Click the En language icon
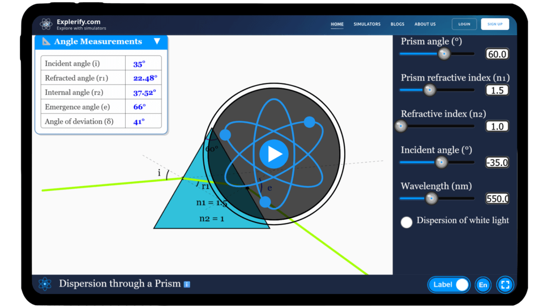Image resolution: width=548 pixels, height=308 pixels. click(483, 284)
